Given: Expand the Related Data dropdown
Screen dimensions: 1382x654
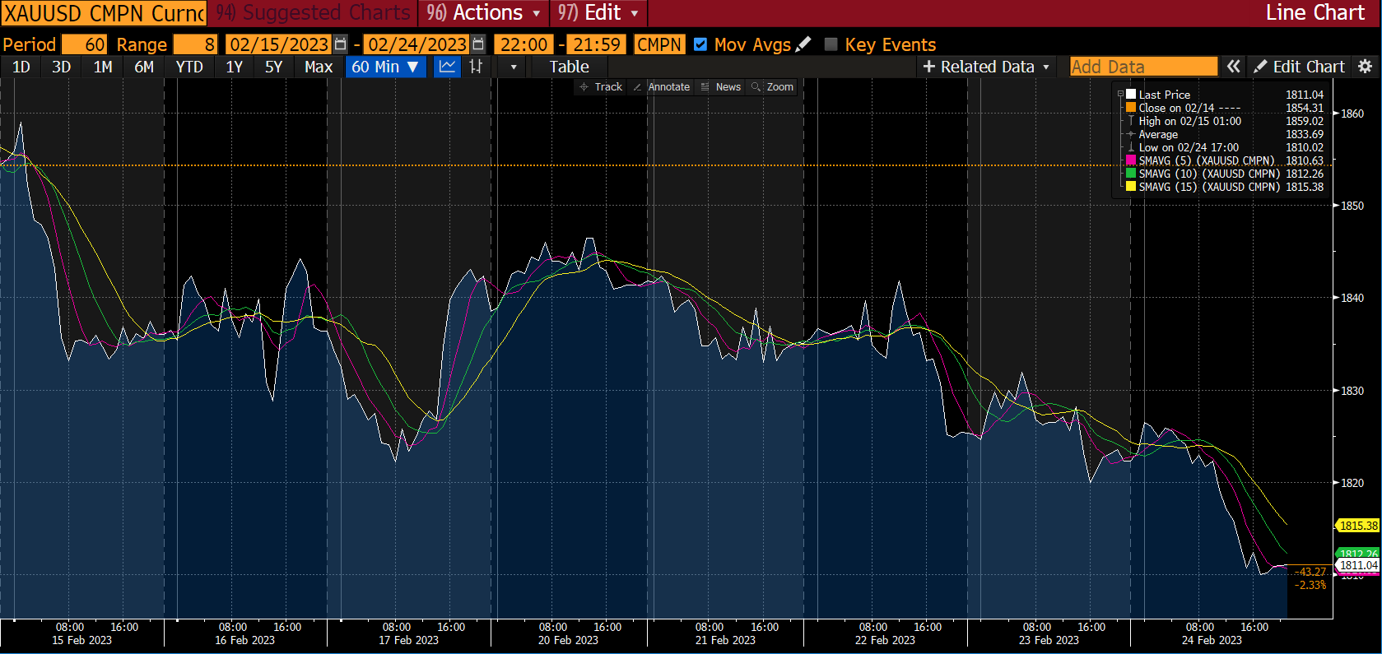Looking at the screenshot, I should coord(986,67).
